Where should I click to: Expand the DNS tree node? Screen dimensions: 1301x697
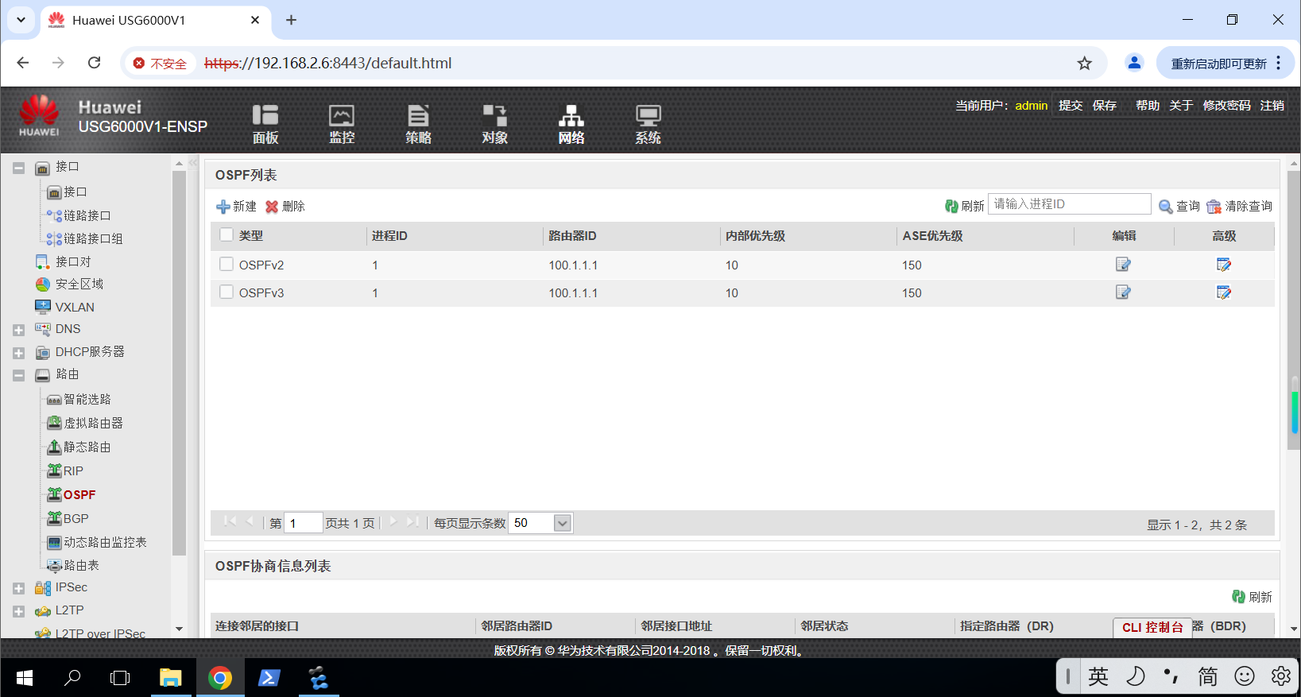(x=18, y=330)
